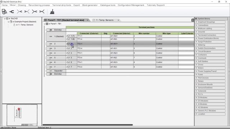Click the junction icon in row 7

pos(69,67)
